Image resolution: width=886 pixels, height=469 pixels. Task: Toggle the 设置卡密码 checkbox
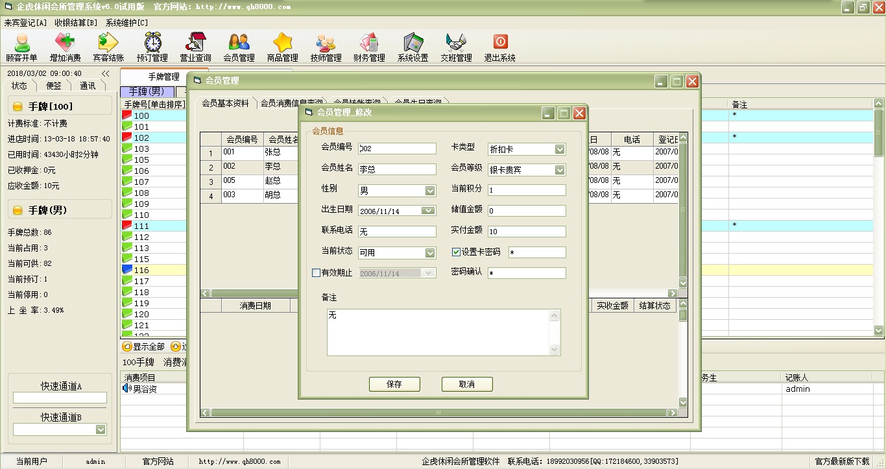click(457, 252)
